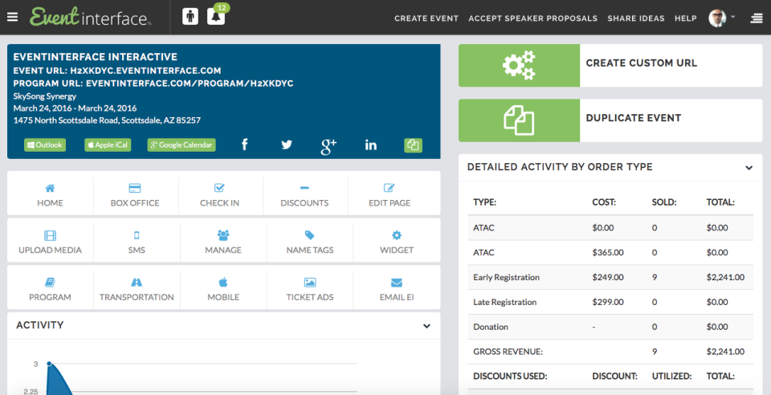The width and height of the screenshot is (771, 395).
Task: Click Help in the top navigation
Action: (x=685, y=18)
